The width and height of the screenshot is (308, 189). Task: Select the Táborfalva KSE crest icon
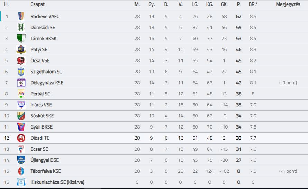point(21,171)
